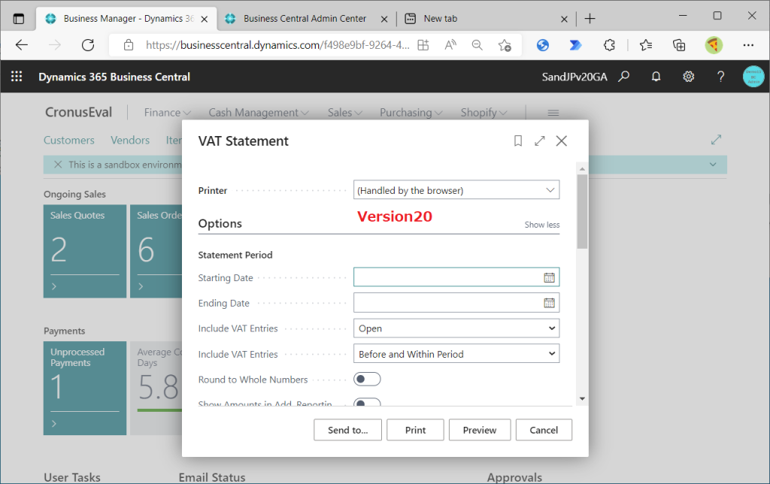The image size is (770, 484).
Task: Open the Unprocessed Payments tile
Action: coord(85,388)
